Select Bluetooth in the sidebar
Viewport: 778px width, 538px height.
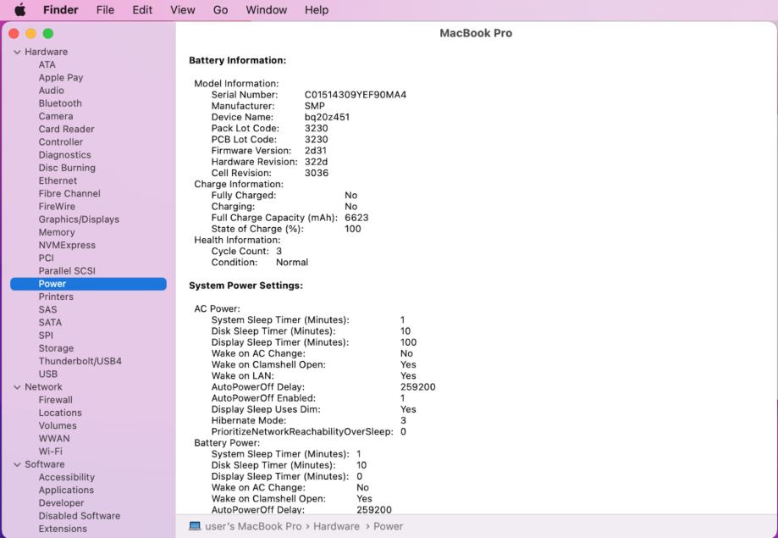[x=60, y=103]
